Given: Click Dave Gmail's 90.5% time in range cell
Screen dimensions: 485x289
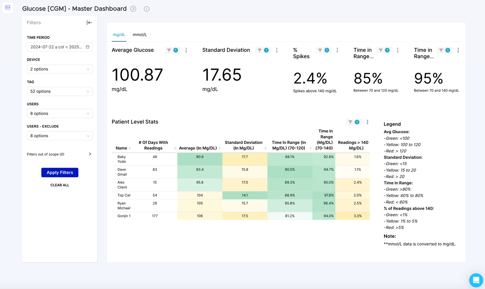Looking at the screenshot, I should 290,172.
